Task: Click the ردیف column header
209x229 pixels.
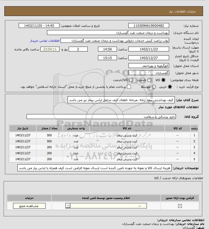Action: pos(194,128)
